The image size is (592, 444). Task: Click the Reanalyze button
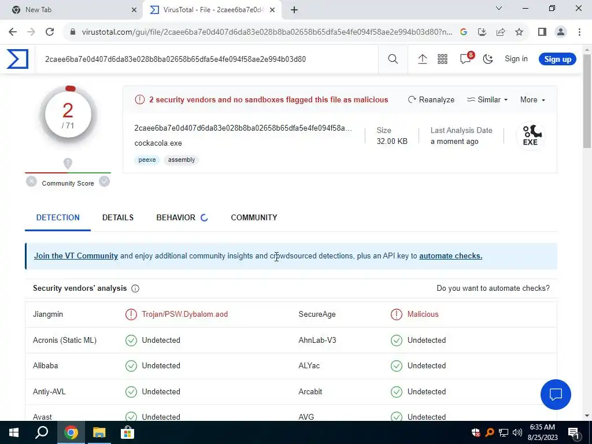point(431,99)
